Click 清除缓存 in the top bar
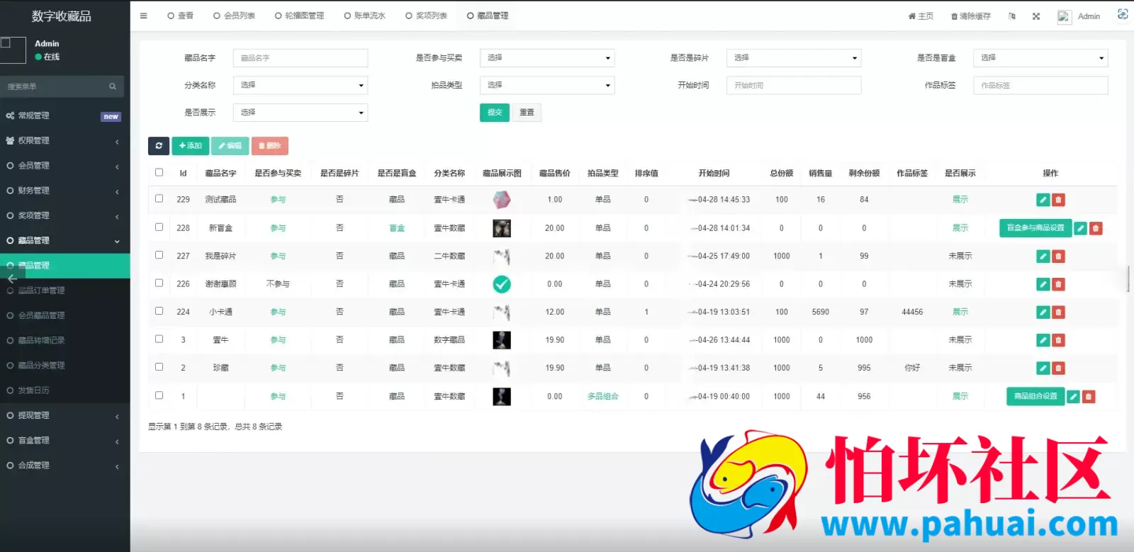Image resolution: width=1134 pixels, height=552 pixels. pos(971,16)
